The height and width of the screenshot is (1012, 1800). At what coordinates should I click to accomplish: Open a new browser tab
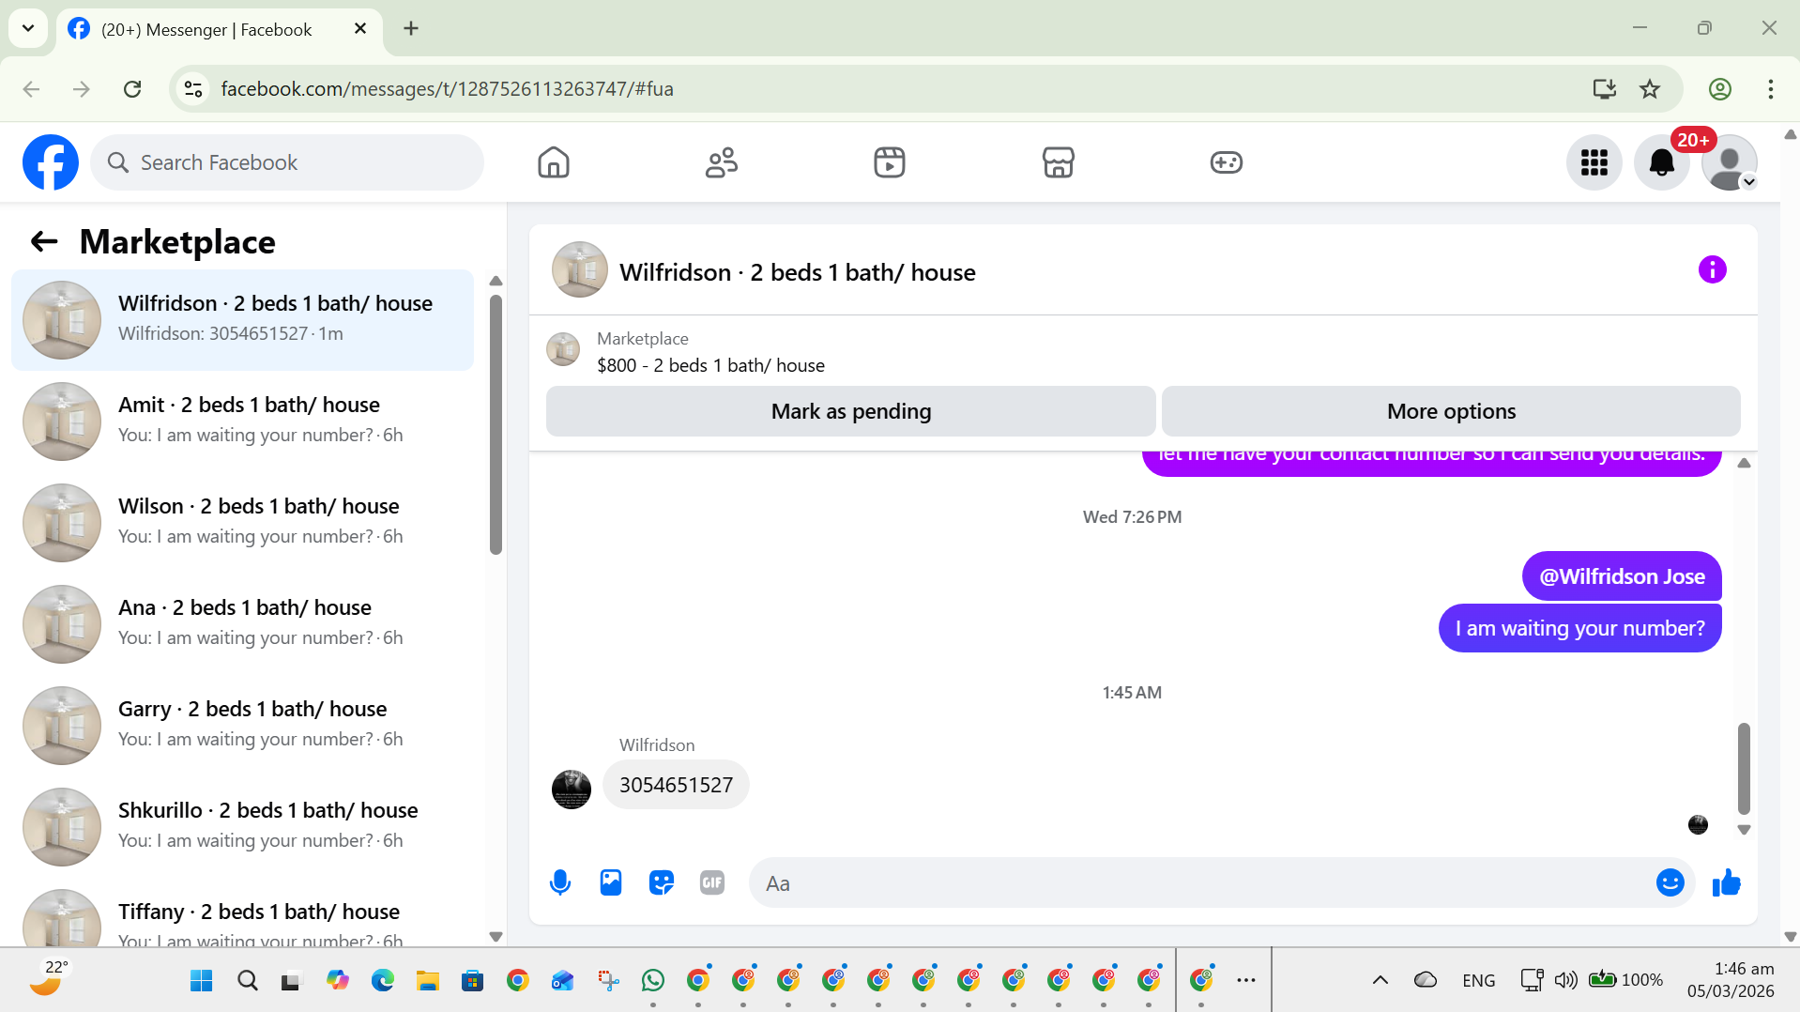point(411,28)
